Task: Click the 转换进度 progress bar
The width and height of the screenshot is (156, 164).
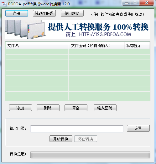Action: (x=90, y=155)
